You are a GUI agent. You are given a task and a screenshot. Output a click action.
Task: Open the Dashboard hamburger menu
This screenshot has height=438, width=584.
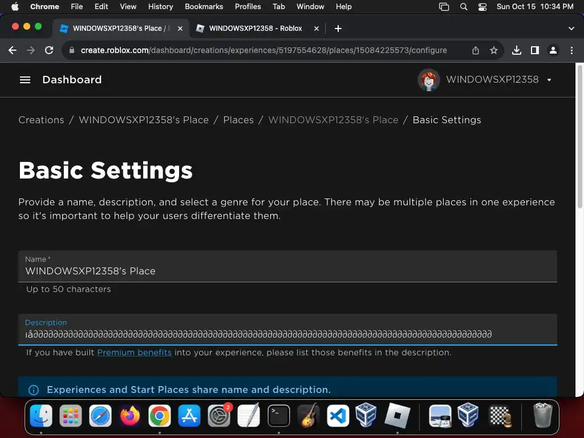[x=25, y=80]
